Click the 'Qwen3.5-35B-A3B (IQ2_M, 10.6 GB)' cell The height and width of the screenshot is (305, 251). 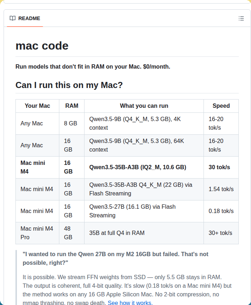pos(144,167)
